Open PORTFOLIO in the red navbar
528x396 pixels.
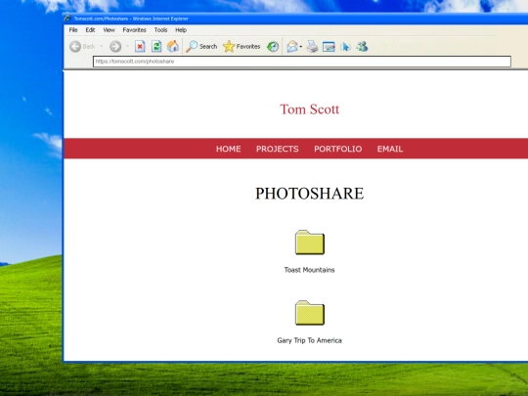point(337,149)
